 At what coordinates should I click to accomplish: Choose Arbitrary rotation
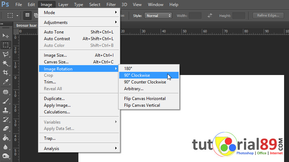[149, 89]
